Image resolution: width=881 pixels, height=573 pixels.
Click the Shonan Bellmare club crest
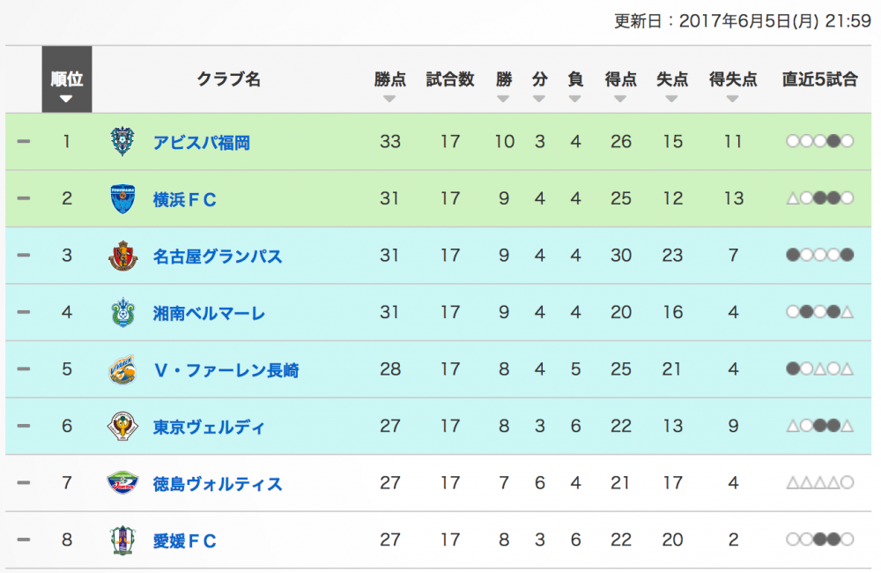point(122,313)
